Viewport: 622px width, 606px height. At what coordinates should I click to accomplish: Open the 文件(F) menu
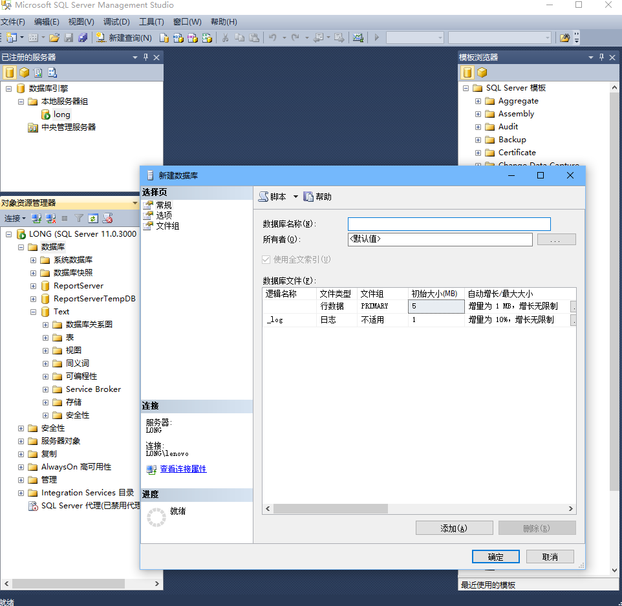(x=13, y=22)
